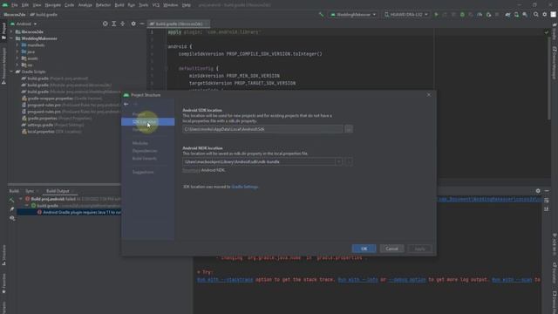
Task: Expand the java folder in project tree
Action: pyautogui.click(x=17, y=51)
